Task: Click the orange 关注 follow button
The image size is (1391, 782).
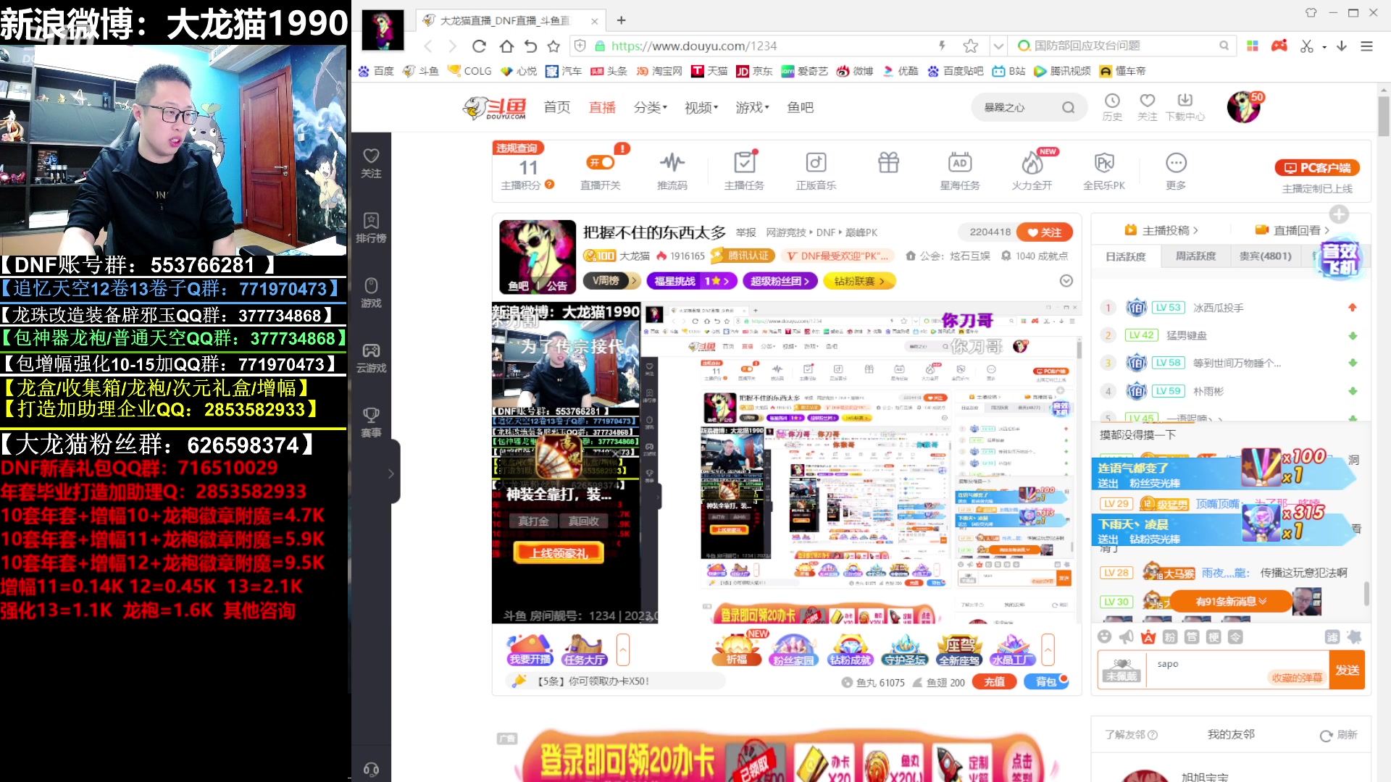Action: [x=1044, y=232]
